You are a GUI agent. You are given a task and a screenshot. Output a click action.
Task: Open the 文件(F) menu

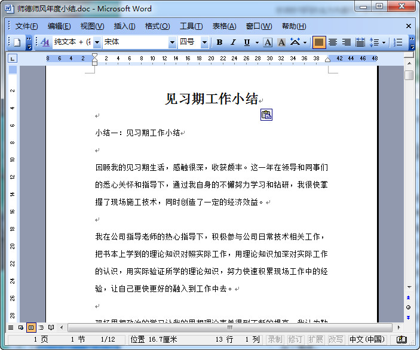26,26
